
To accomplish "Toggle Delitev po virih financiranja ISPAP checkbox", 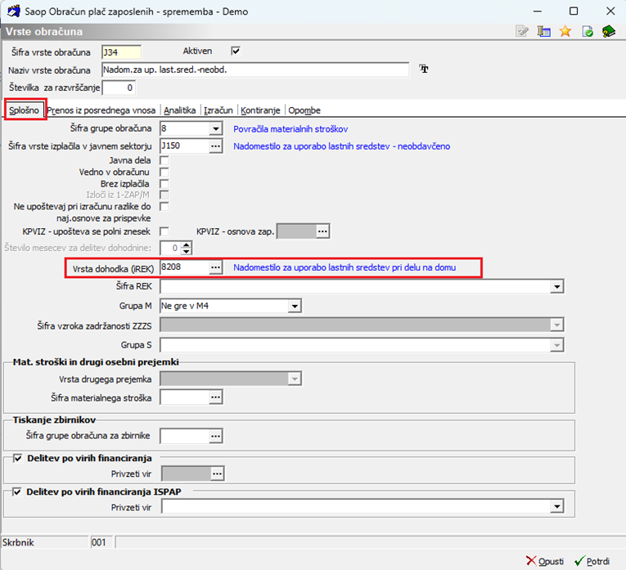I will click(x=16, y=491).
